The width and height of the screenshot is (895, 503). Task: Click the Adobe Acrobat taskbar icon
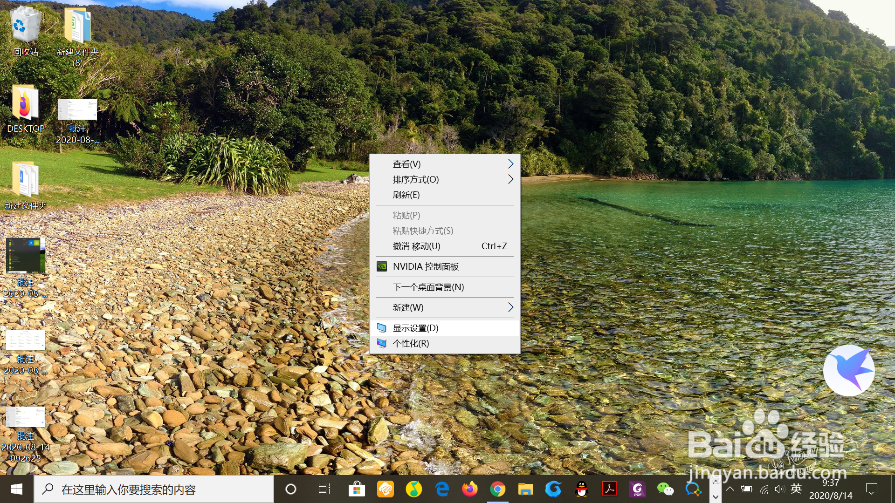[x=609, y=489]
